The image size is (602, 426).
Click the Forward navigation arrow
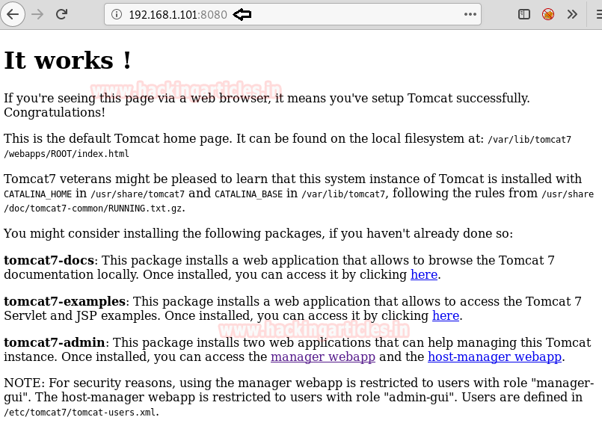click(37, 15)
